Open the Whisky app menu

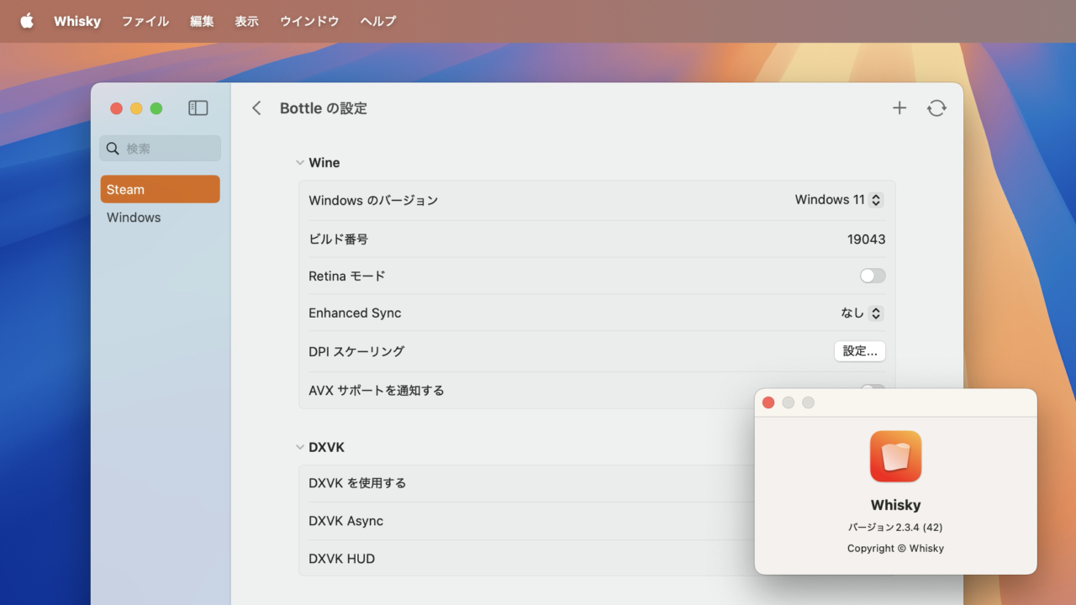click(x=77, y=21)
